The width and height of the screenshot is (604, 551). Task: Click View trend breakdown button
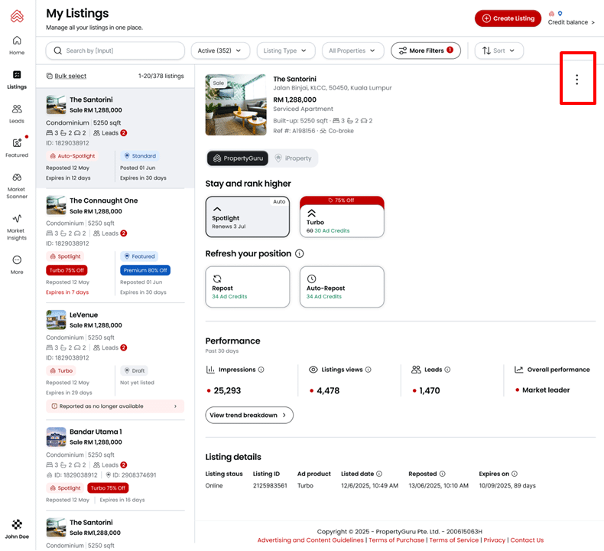(x=248, y=415)
